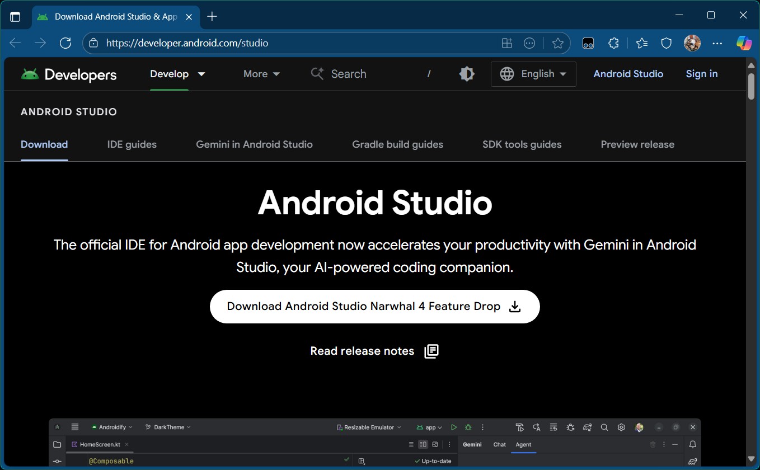Start debugging with the Debug icon
Screen dimensions: 760x470
point(468,427)
